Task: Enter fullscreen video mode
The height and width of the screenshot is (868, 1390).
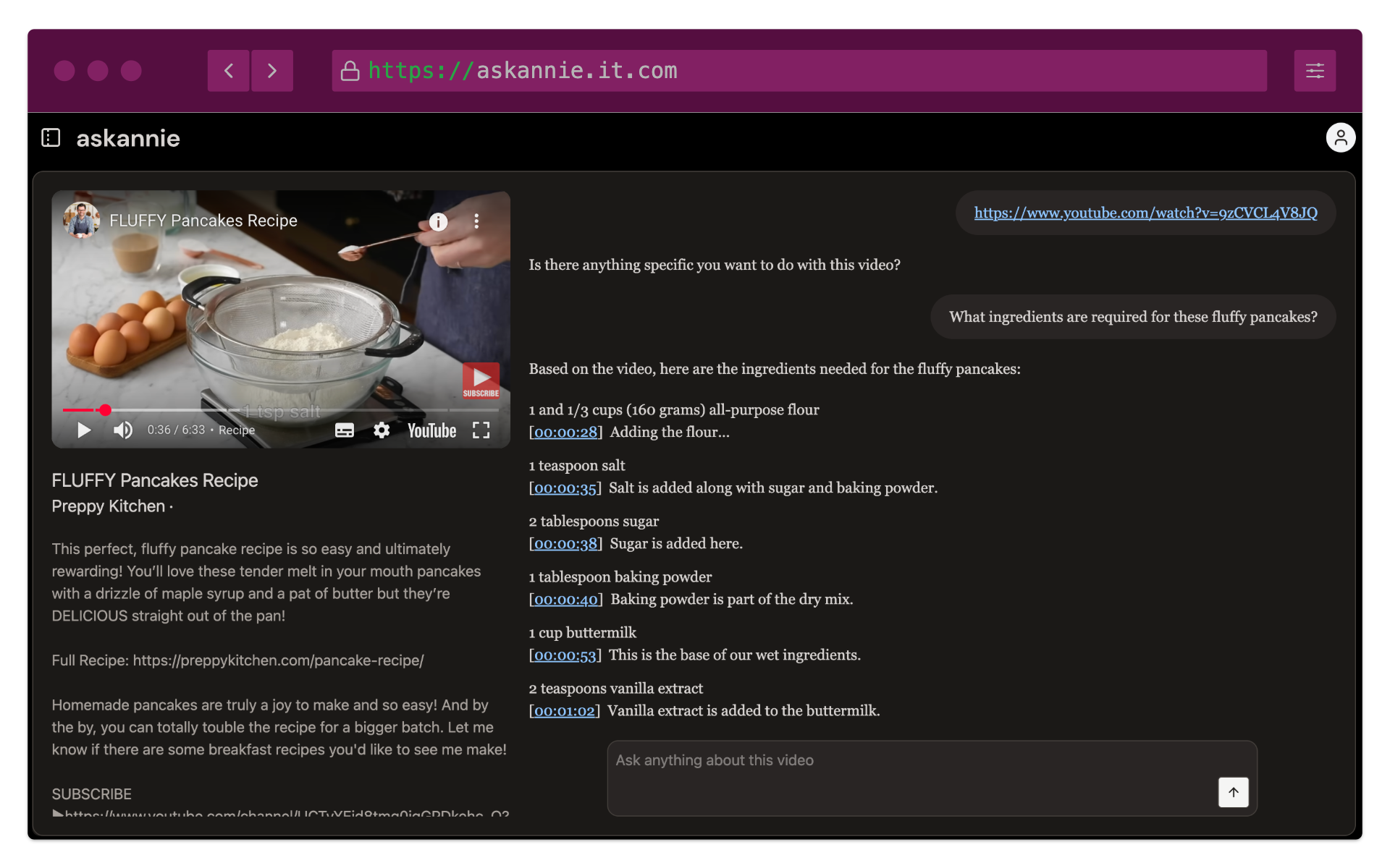Action: coord(481,430)
